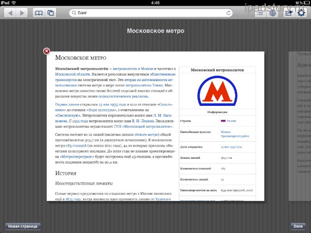Tap the battery indicator in status bar
The height and width of the screenshot is (233, 311).
[x=306, y=3]
